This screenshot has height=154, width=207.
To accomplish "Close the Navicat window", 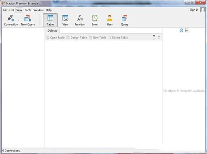I will pos(200,3).
